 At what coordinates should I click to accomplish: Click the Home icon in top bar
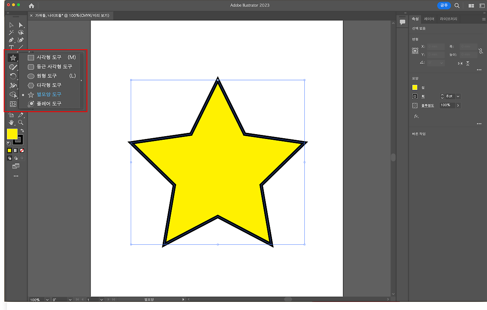point(31,6)
